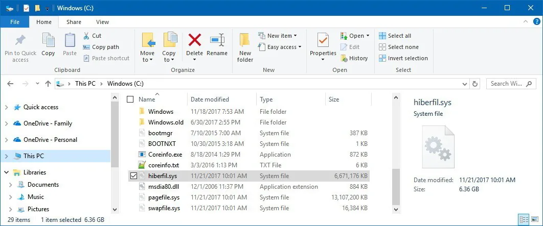This screenshot has width=543, height=226.
Task: Open the File menu
Action: [15, 22]
